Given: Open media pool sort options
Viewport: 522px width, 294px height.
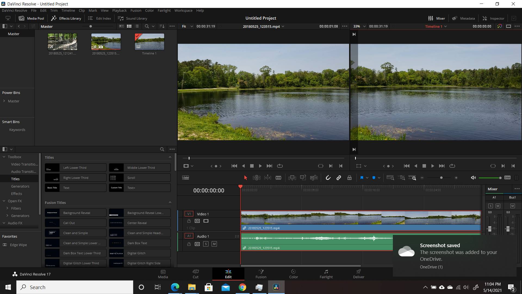Looking at the screenshot, I should point(162,26).
